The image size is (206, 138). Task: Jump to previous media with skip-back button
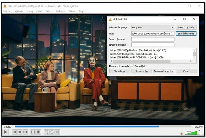point(14,132)
